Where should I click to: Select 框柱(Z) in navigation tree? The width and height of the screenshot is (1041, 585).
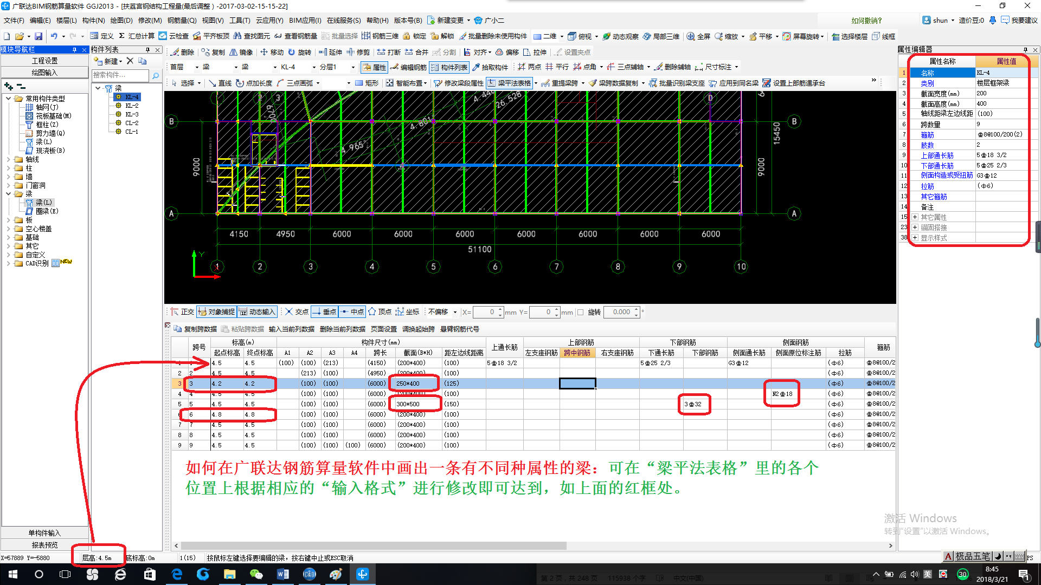47,125
